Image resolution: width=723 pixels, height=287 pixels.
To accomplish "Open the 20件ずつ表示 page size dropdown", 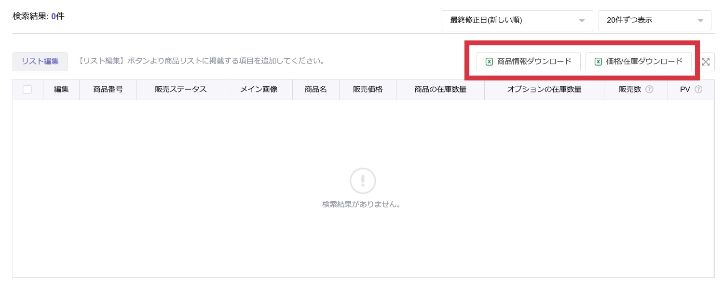I will point(655,21).
